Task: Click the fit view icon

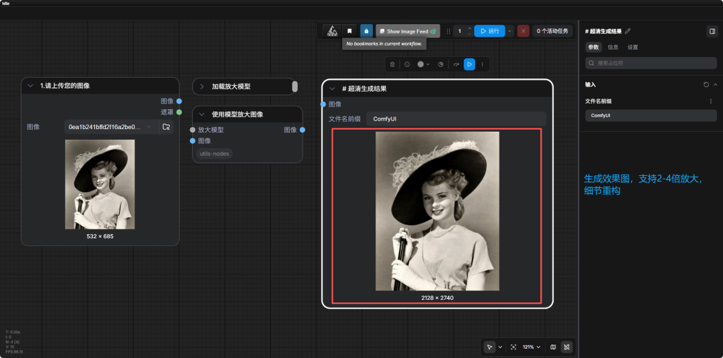Action: point(513,347)
